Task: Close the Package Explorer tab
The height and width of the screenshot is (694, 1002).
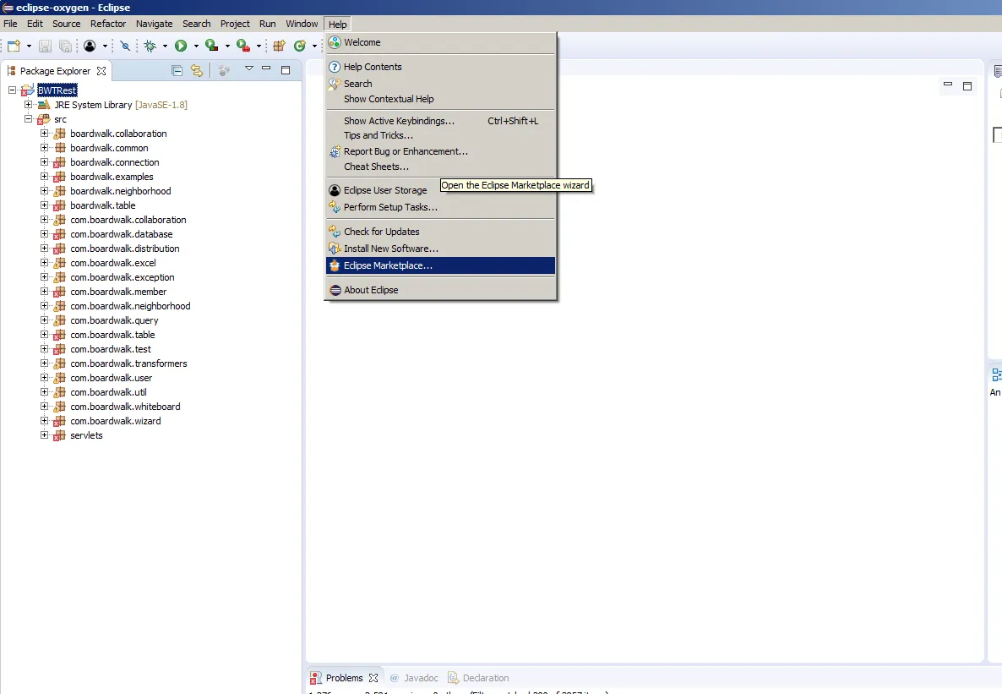Action: tap(101, 71)
